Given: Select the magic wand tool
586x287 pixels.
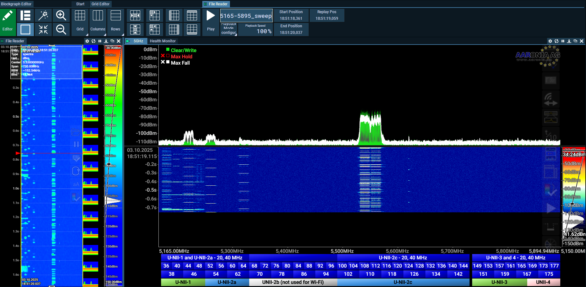Looking at the screenshot, I should [43, 15].
